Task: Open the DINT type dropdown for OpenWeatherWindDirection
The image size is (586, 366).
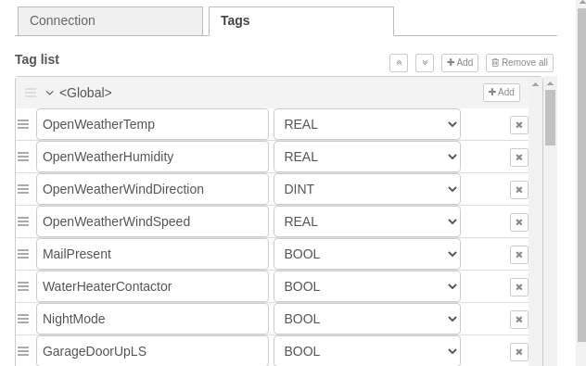Action: coord(367,189)
